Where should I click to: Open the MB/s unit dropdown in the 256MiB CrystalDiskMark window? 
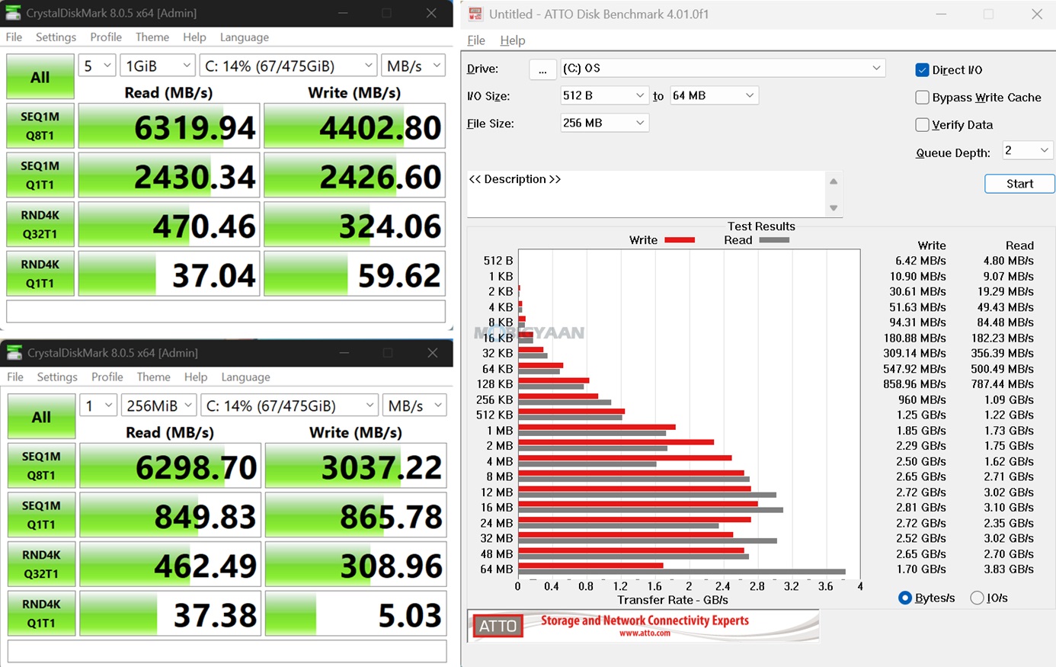[x=414, y=406]
